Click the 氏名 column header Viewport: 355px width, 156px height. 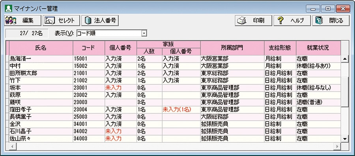(41, 48)
